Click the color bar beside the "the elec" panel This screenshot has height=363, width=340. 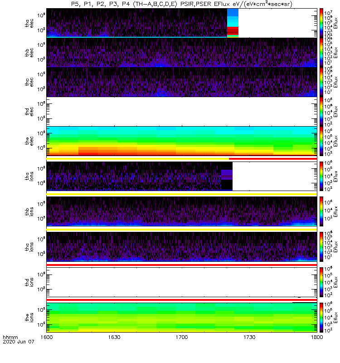[x=321, y=141]
